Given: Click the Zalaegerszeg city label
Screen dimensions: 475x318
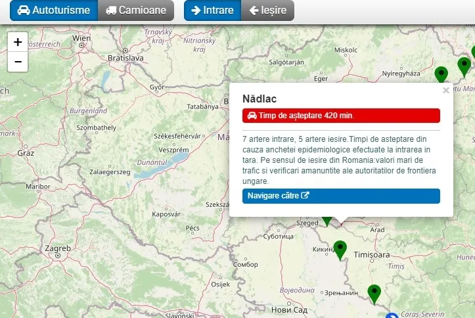Looking at the screenshot, I should click(x=110, y=172).
